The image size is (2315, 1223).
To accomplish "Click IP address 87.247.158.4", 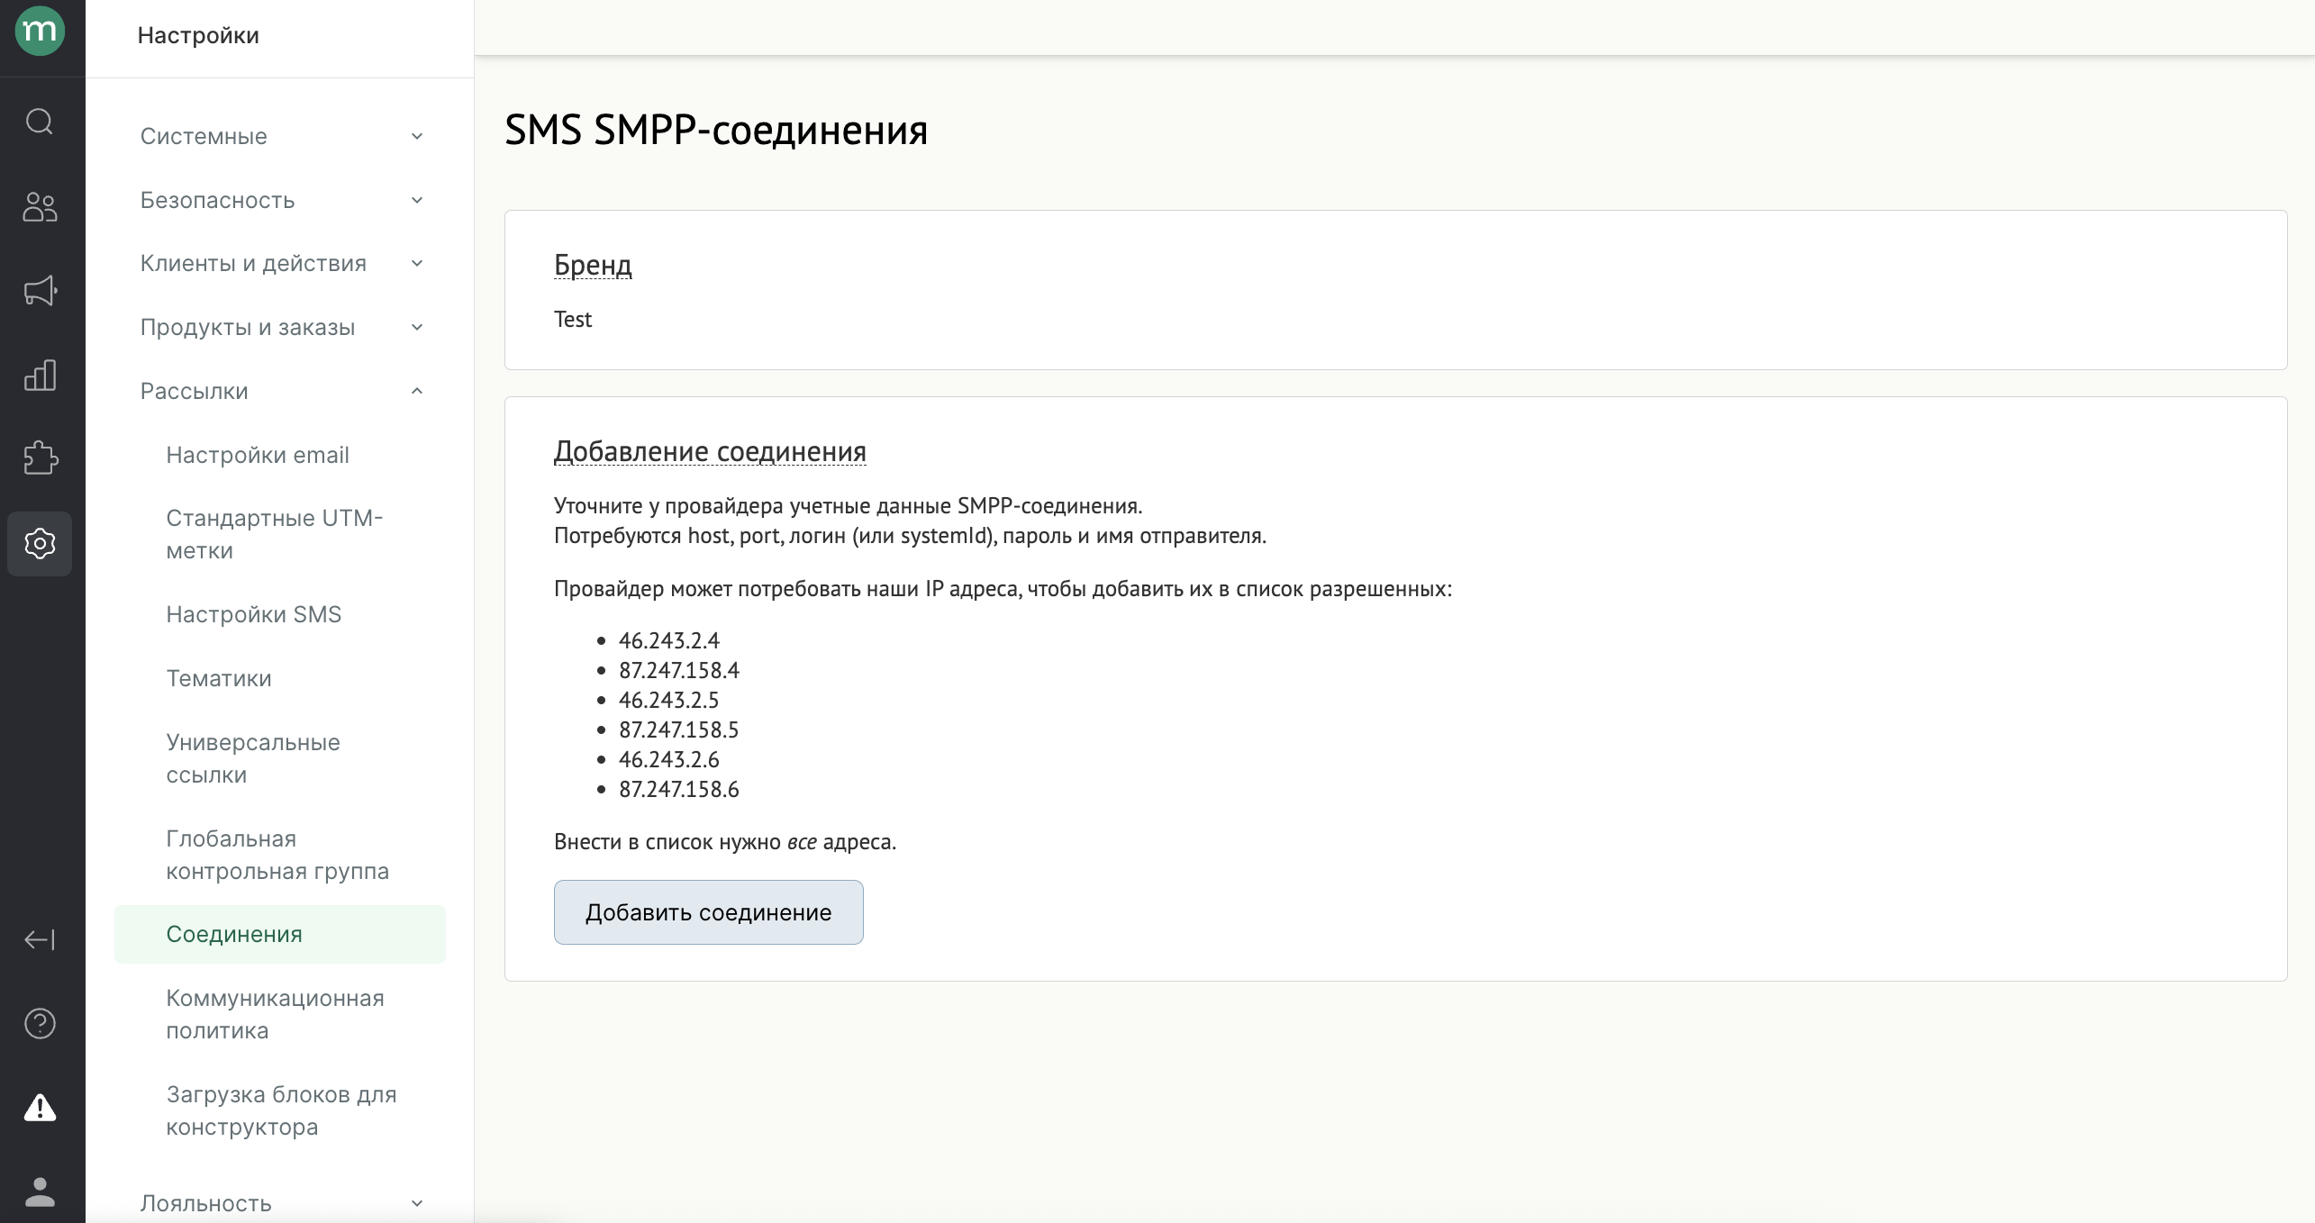I will (x=679, y=670).
